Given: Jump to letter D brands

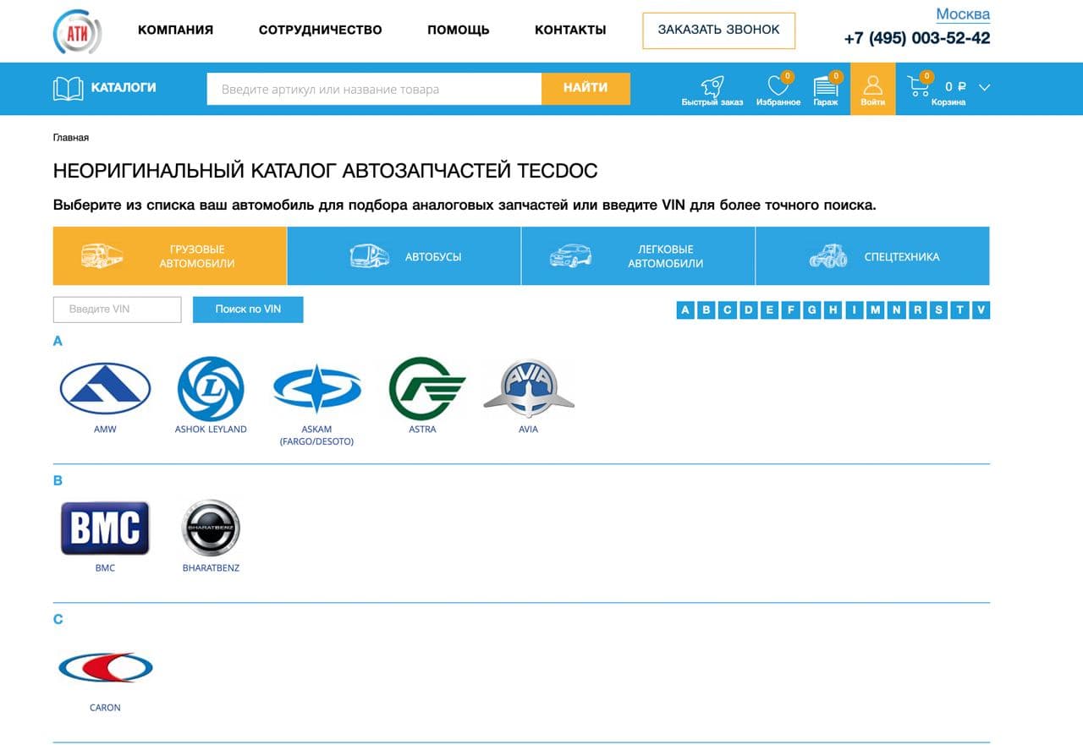Looking at the screenshot, I should (749, 310).
